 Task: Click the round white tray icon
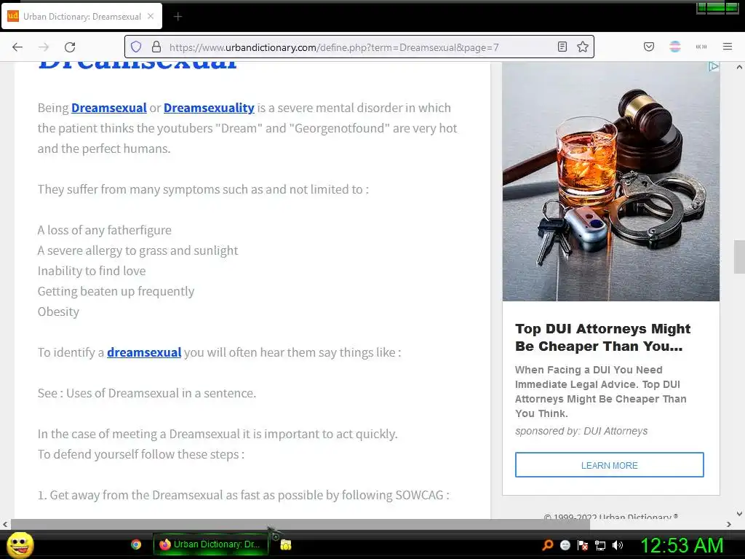[x=565, y=545]
